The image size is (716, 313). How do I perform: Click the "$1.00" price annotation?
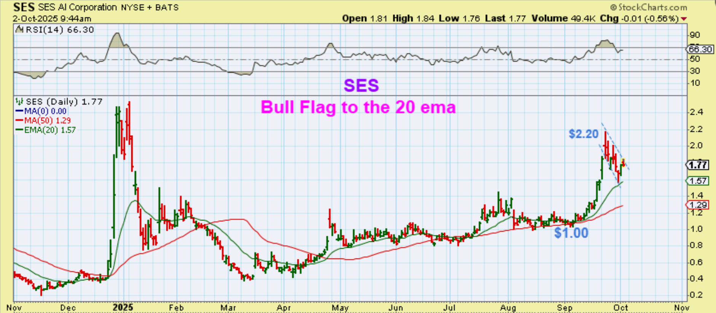571,233
